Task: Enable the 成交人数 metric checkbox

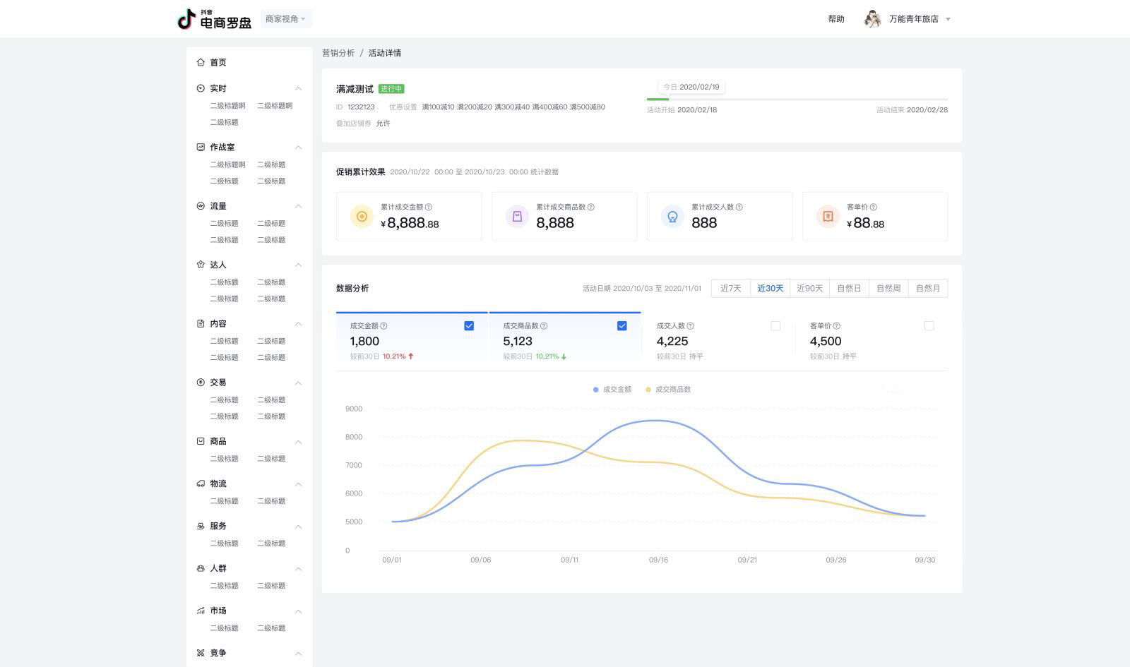Action: (775, 326)
